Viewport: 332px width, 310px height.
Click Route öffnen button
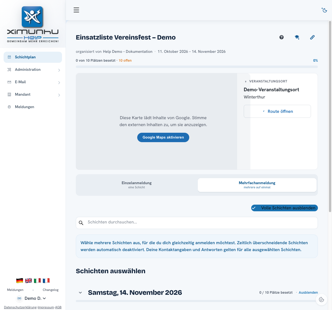pyautogui.click(x=277, y=111)
